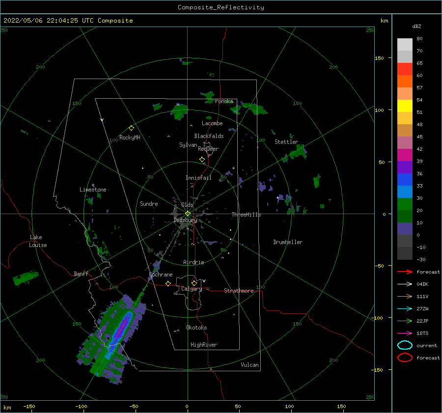
Task: Click the yellow diamond marker above Calgary
Action: coord(194,283)
